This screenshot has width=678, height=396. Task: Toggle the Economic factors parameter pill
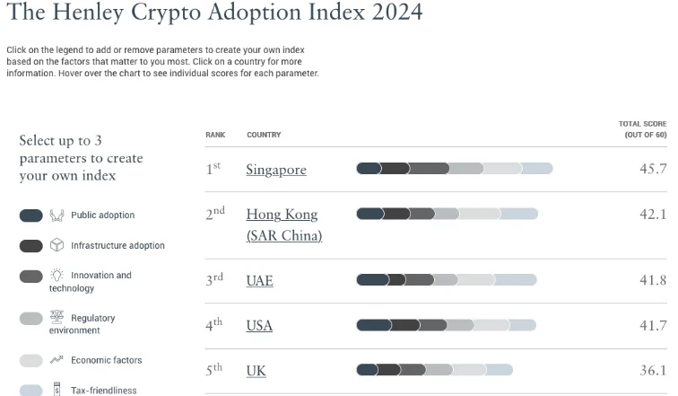(31, 360)
